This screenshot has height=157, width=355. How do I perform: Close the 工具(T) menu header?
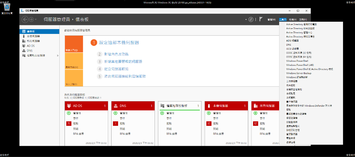click(283, 20)
